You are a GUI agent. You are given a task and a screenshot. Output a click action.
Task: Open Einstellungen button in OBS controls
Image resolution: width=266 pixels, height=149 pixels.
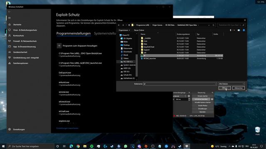coord(202,109)
